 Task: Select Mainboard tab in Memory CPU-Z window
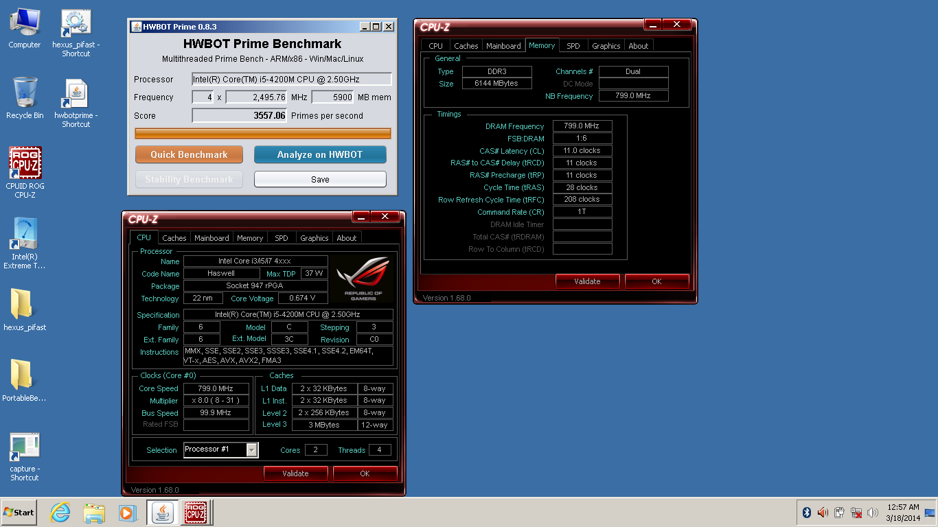(x=503, y=46)
